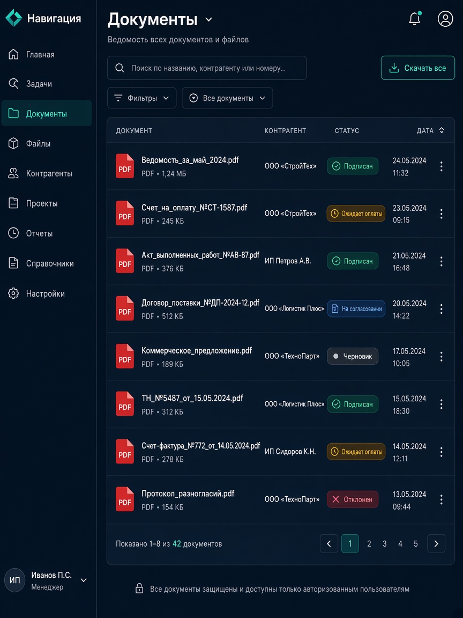The height and width of the screenshot is (618, 463).
Task: Open file name ТН_№5487_от_15.05.2024.pdf
Action: [x=192, y=398]
